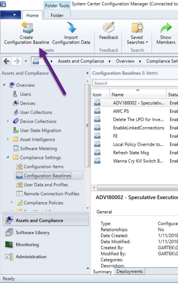Select the User State Migration icon
Viewport: 178px width, 283px height.
[16, 130]
